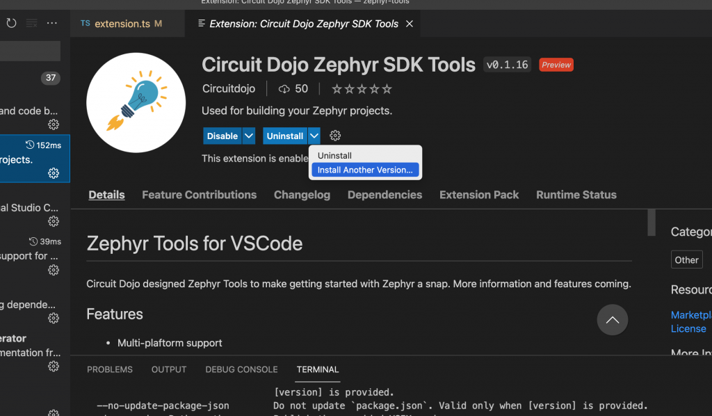Viewport: 712px width, 416px height.
Task: Open the extension manage gear icon
Action: click(335, 136)
